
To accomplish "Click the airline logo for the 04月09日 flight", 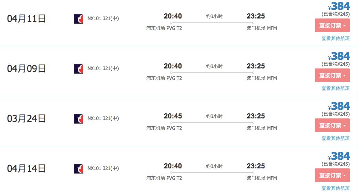I will 79,69.
